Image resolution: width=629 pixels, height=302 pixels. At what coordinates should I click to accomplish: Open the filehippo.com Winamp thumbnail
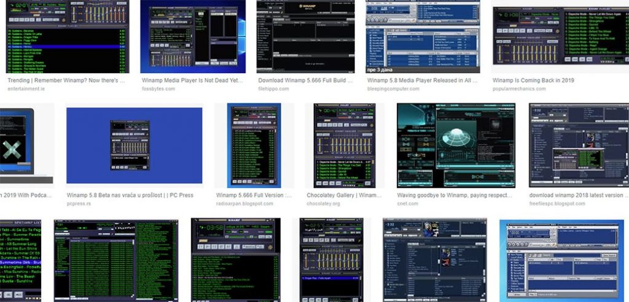click(x=306, y=36)
